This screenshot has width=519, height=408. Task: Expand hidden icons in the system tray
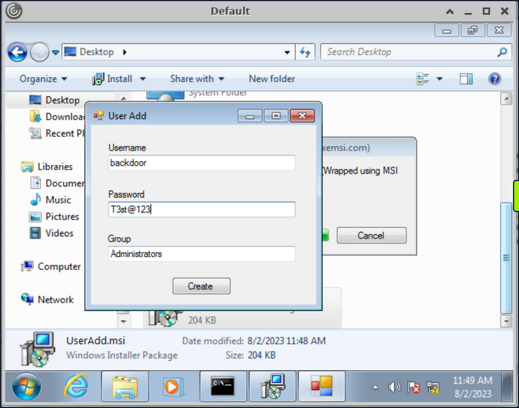click(376, 387)
